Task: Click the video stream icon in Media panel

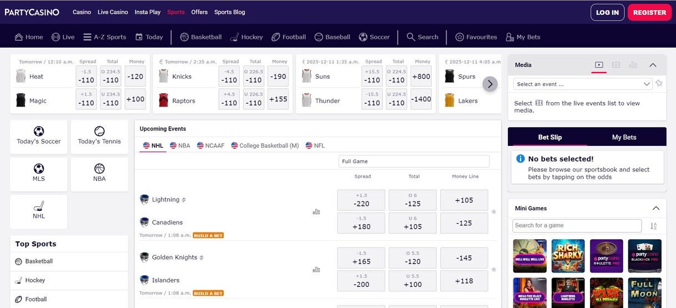Action: [x=598, y=65]
